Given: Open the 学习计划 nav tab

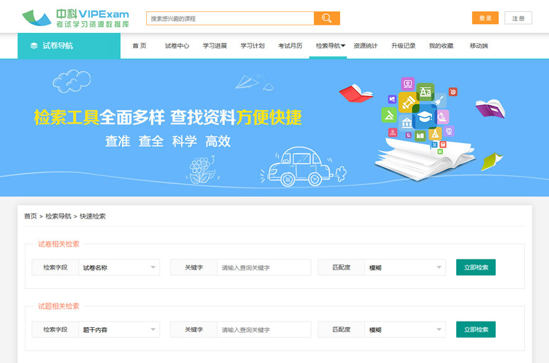Looking at the screenshot, I should (252, 45).
